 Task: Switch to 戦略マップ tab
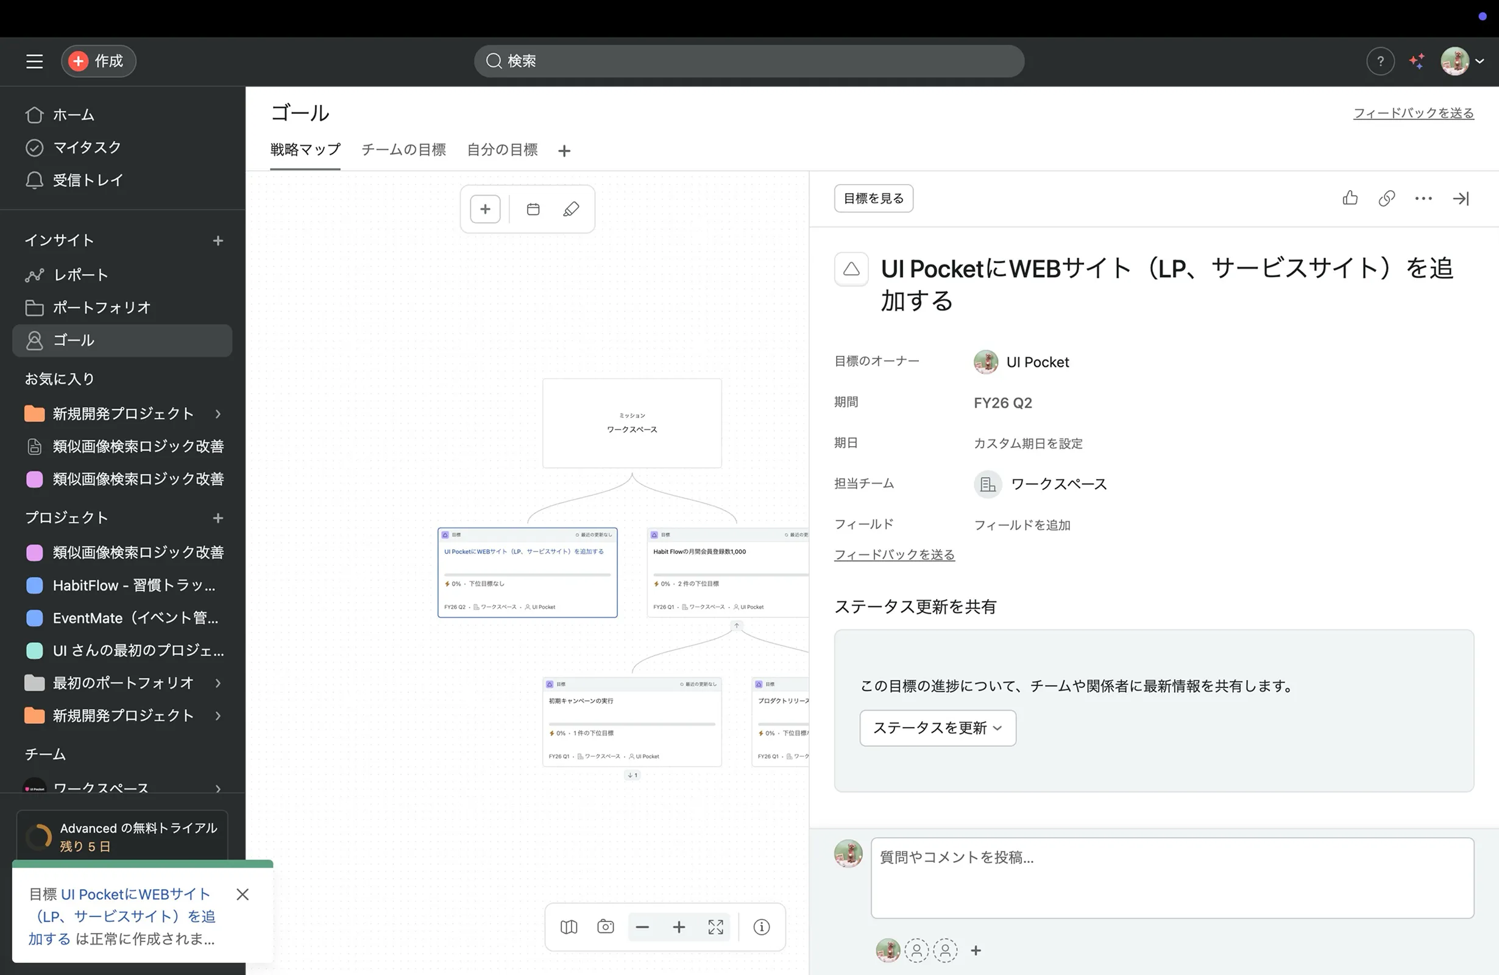(305, 150)
